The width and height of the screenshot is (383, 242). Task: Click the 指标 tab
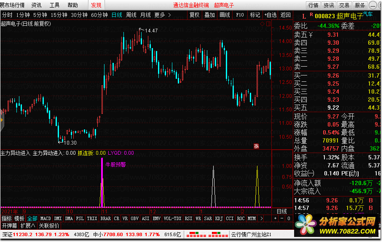coord(7,218)
